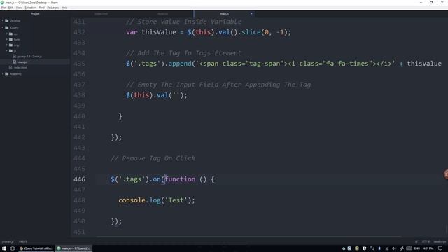Click line number 446 in gutter
448x252 pixels.
(79, 179)
